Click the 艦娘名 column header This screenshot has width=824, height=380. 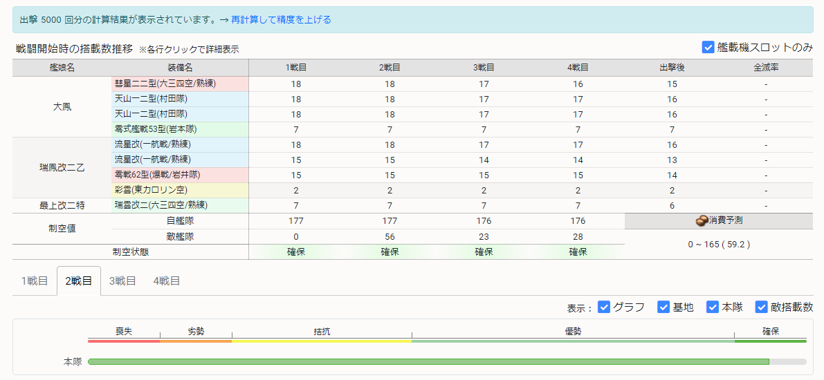click(62, 68)
